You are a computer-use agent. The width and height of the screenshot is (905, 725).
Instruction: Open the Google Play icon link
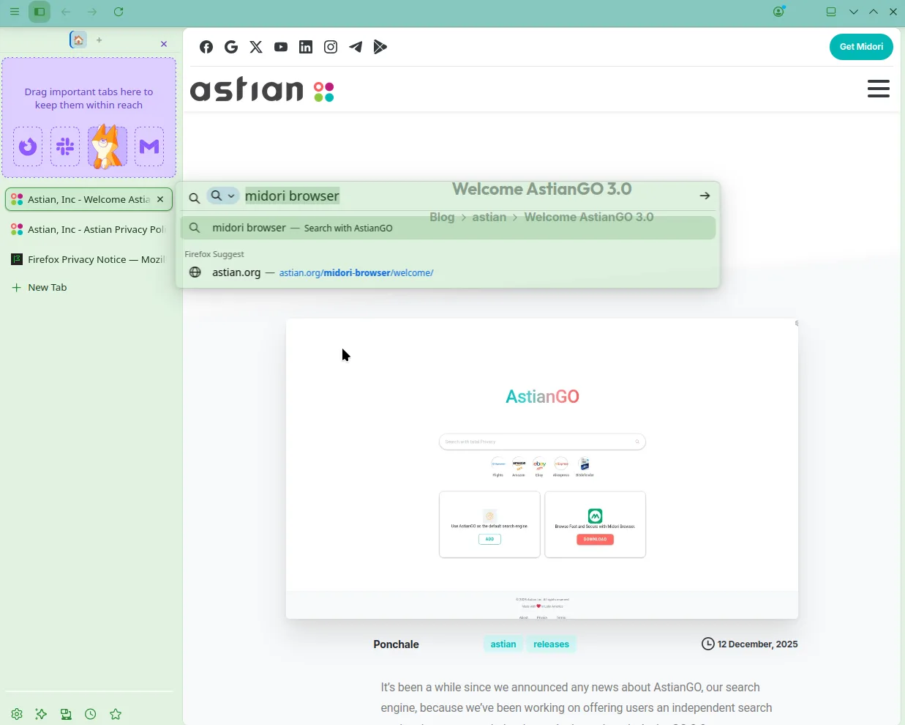coord(381,48)
